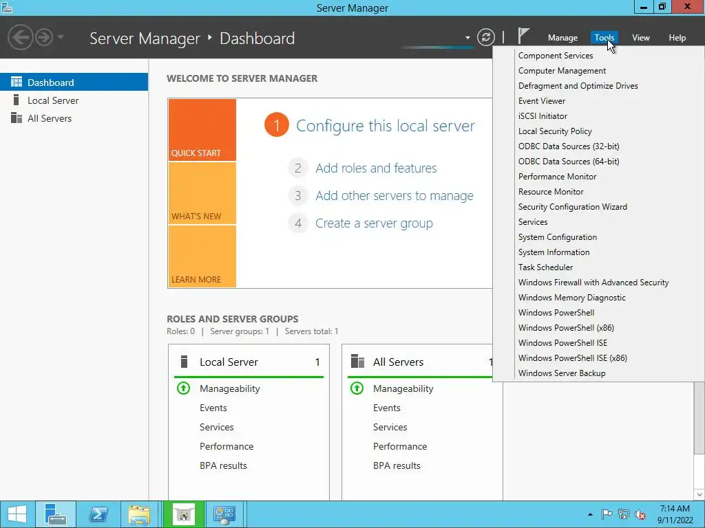Click Add other servers to manage

394,196
